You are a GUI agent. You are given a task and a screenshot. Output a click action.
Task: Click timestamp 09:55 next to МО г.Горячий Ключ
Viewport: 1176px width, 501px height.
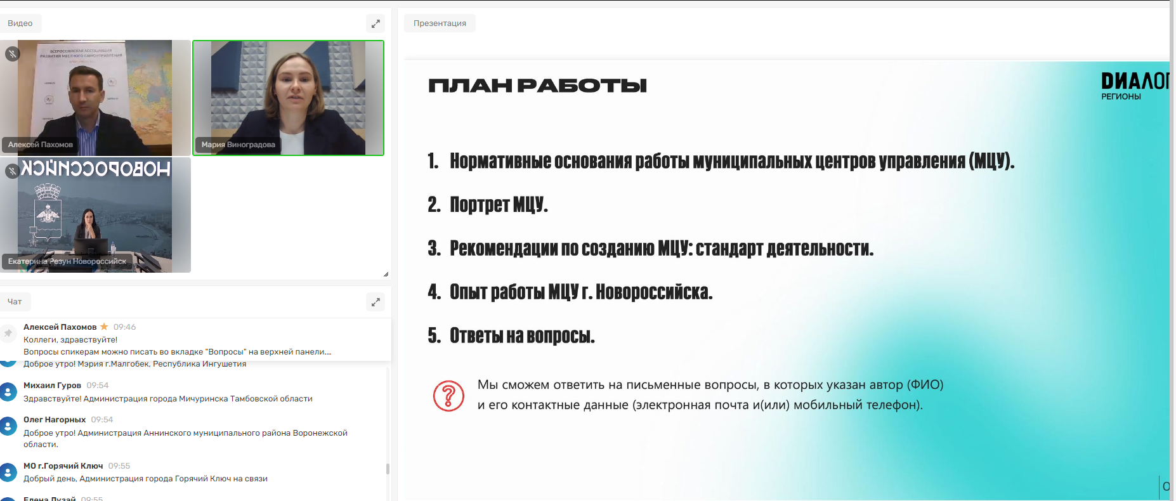pos(119,465)
